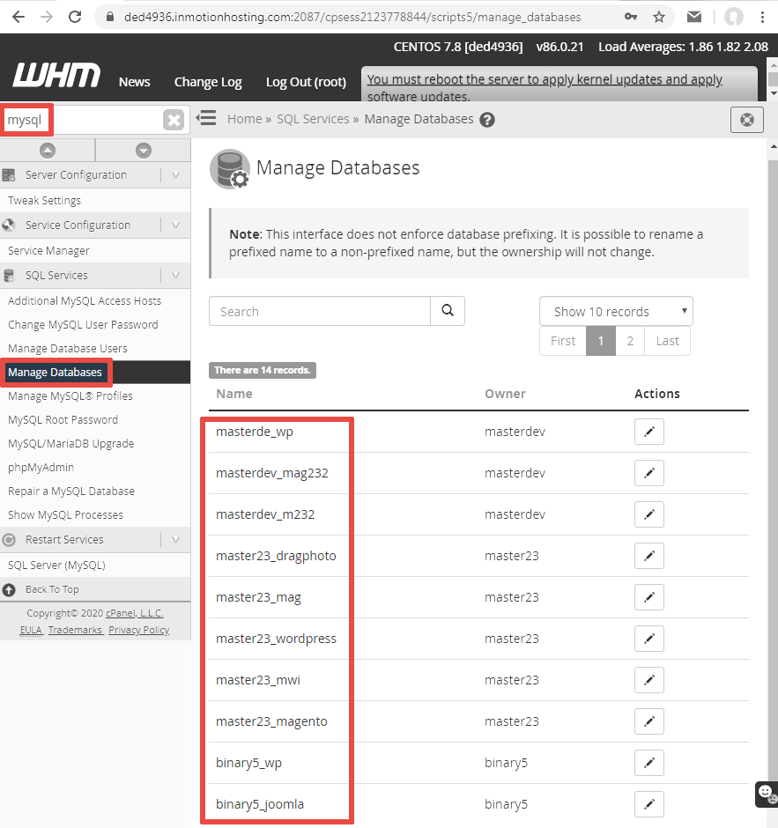Open EULA footer link
778x828 pixels.
[x=31, y=630]
